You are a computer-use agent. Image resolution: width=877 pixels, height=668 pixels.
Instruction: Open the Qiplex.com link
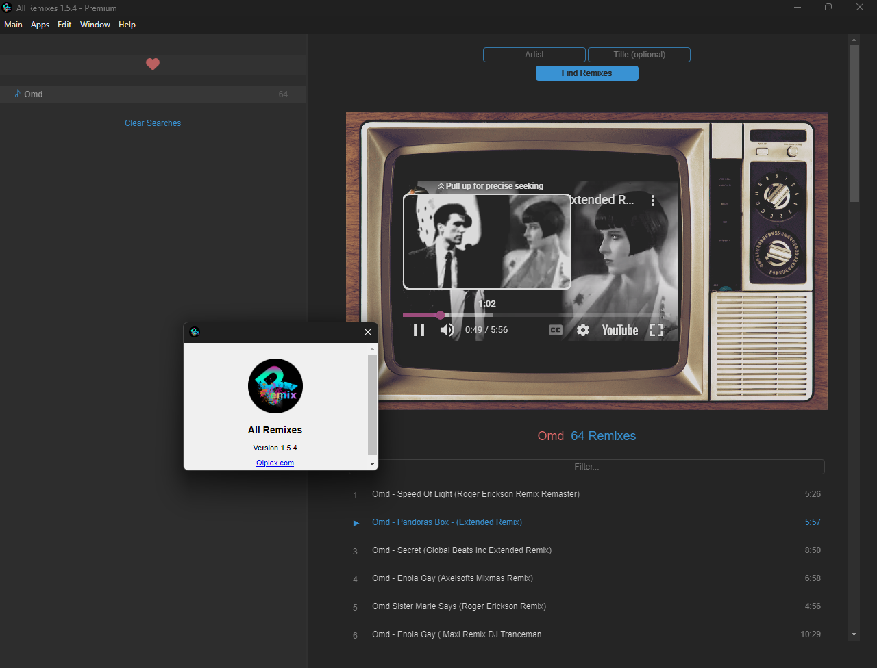tap(275, 463)
